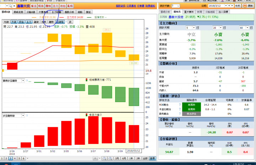256x165 pixels.
Task: Select chart layout page 1
Action: tap(2, 158)
